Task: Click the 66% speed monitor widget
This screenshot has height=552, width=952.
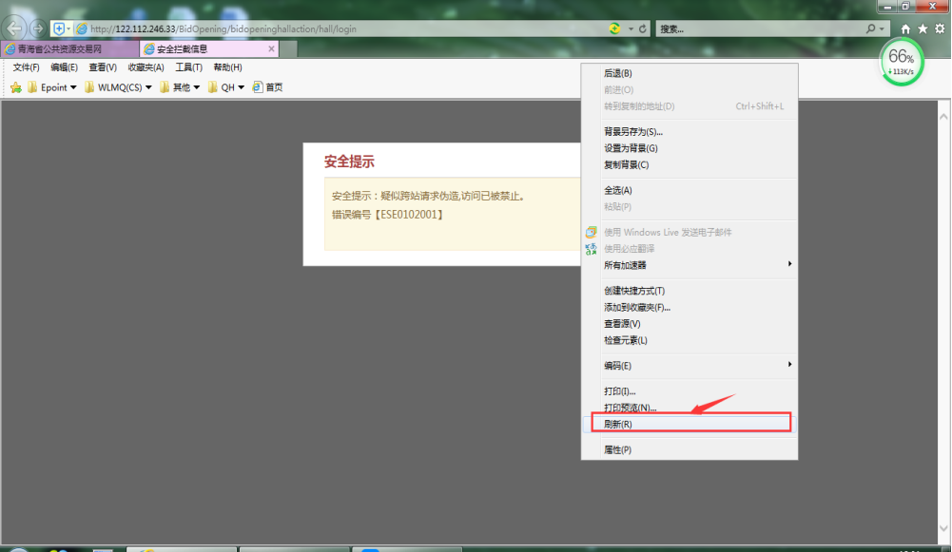Action: click(901, 62)
